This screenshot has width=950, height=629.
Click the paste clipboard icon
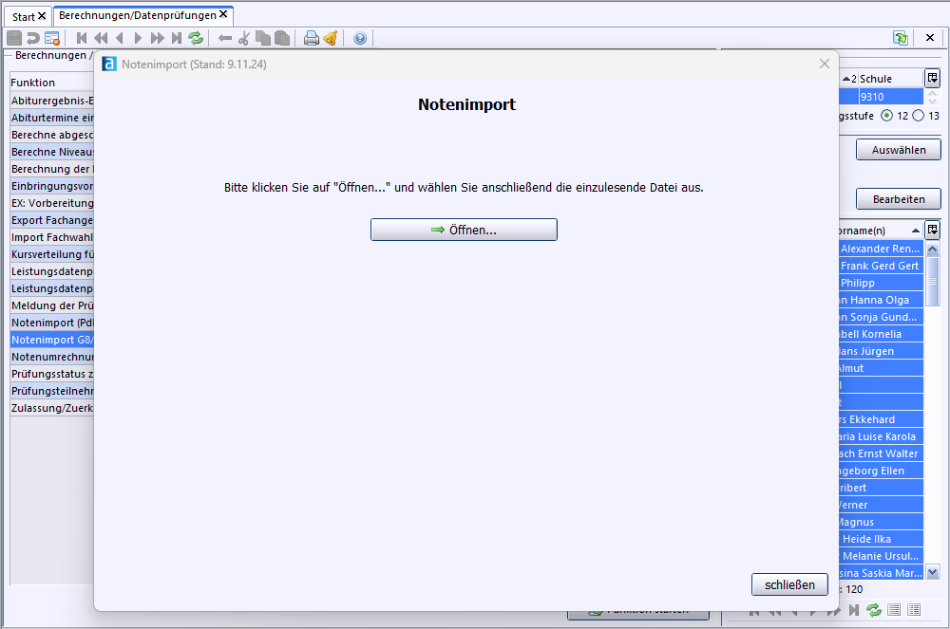[x=282, y=38]
